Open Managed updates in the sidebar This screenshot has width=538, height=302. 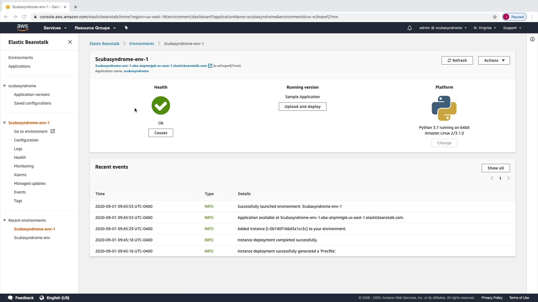pyautogui.click(x=30, y=183)
